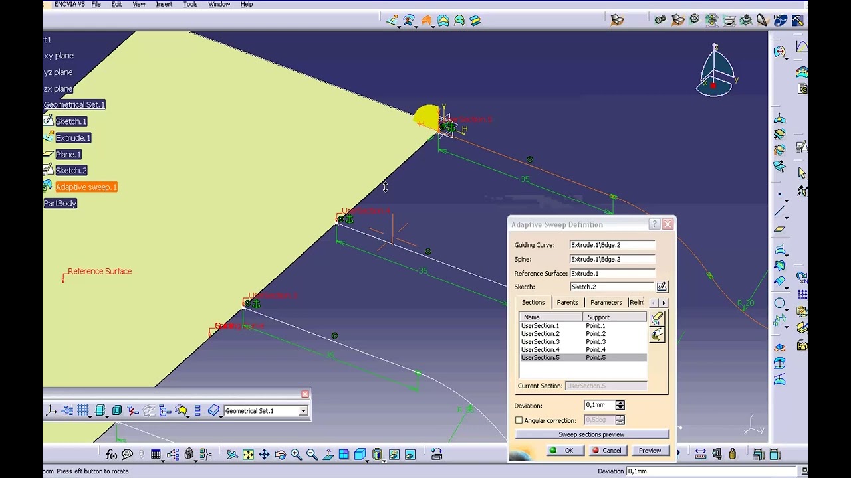Click the yellow-green layered surface icon

click(x=475, y=21)
